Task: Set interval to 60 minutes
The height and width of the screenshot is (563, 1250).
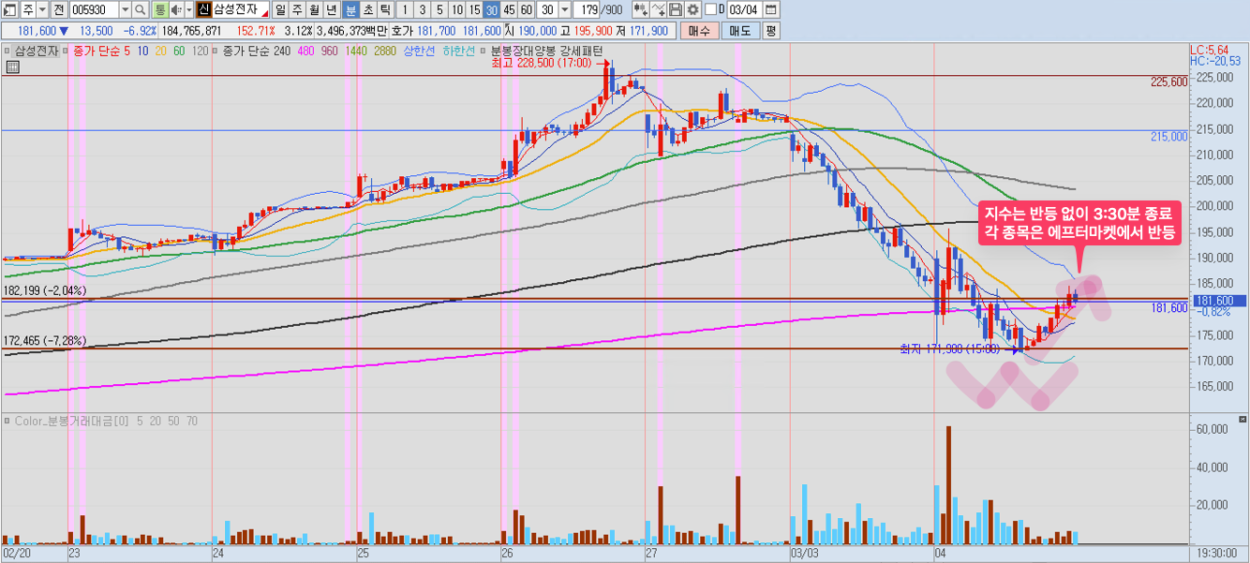Action: point(527,9)
